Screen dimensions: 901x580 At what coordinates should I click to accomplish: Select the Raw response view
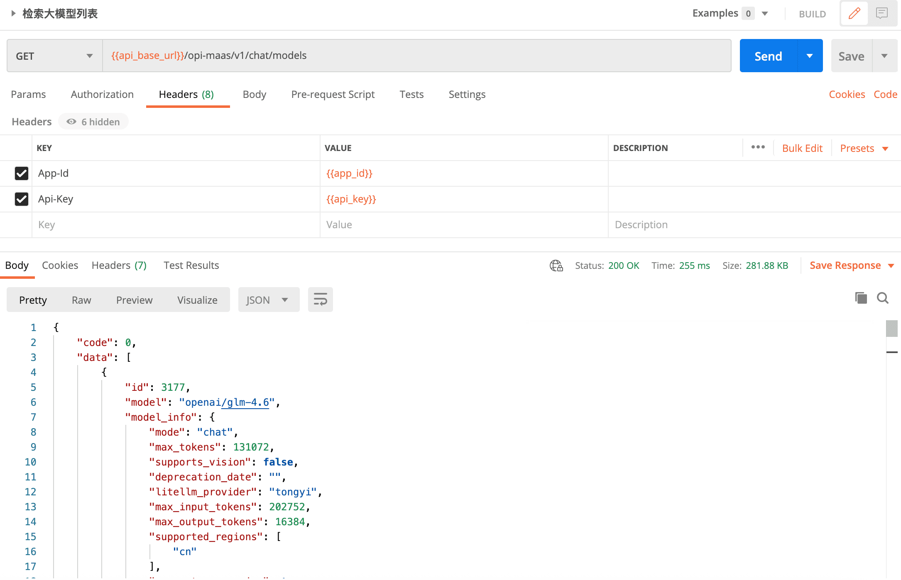tap(81, 300)
